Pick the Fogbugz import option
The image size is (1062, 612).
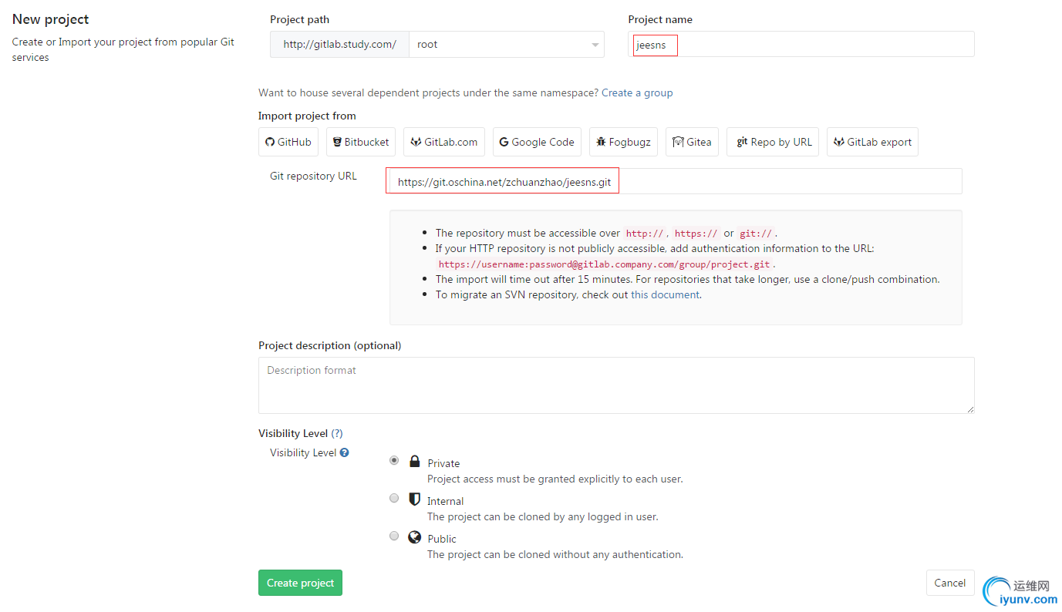pos(623,142)
